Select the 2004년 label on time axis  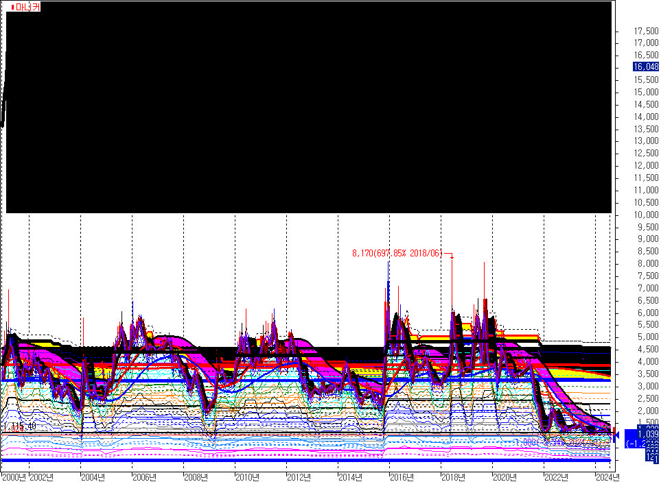point(93,477)
